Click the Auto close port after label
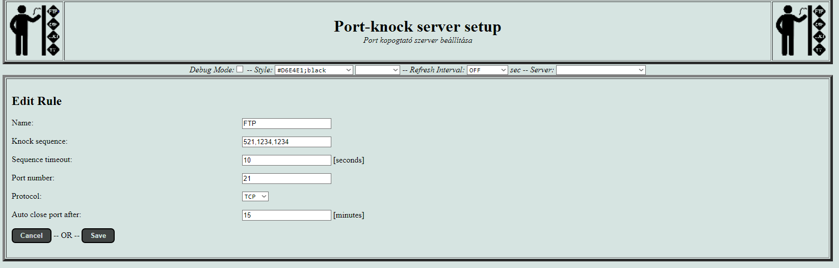Screen dimensions: 839x268 pyautogui.click(x=46, y=215)
